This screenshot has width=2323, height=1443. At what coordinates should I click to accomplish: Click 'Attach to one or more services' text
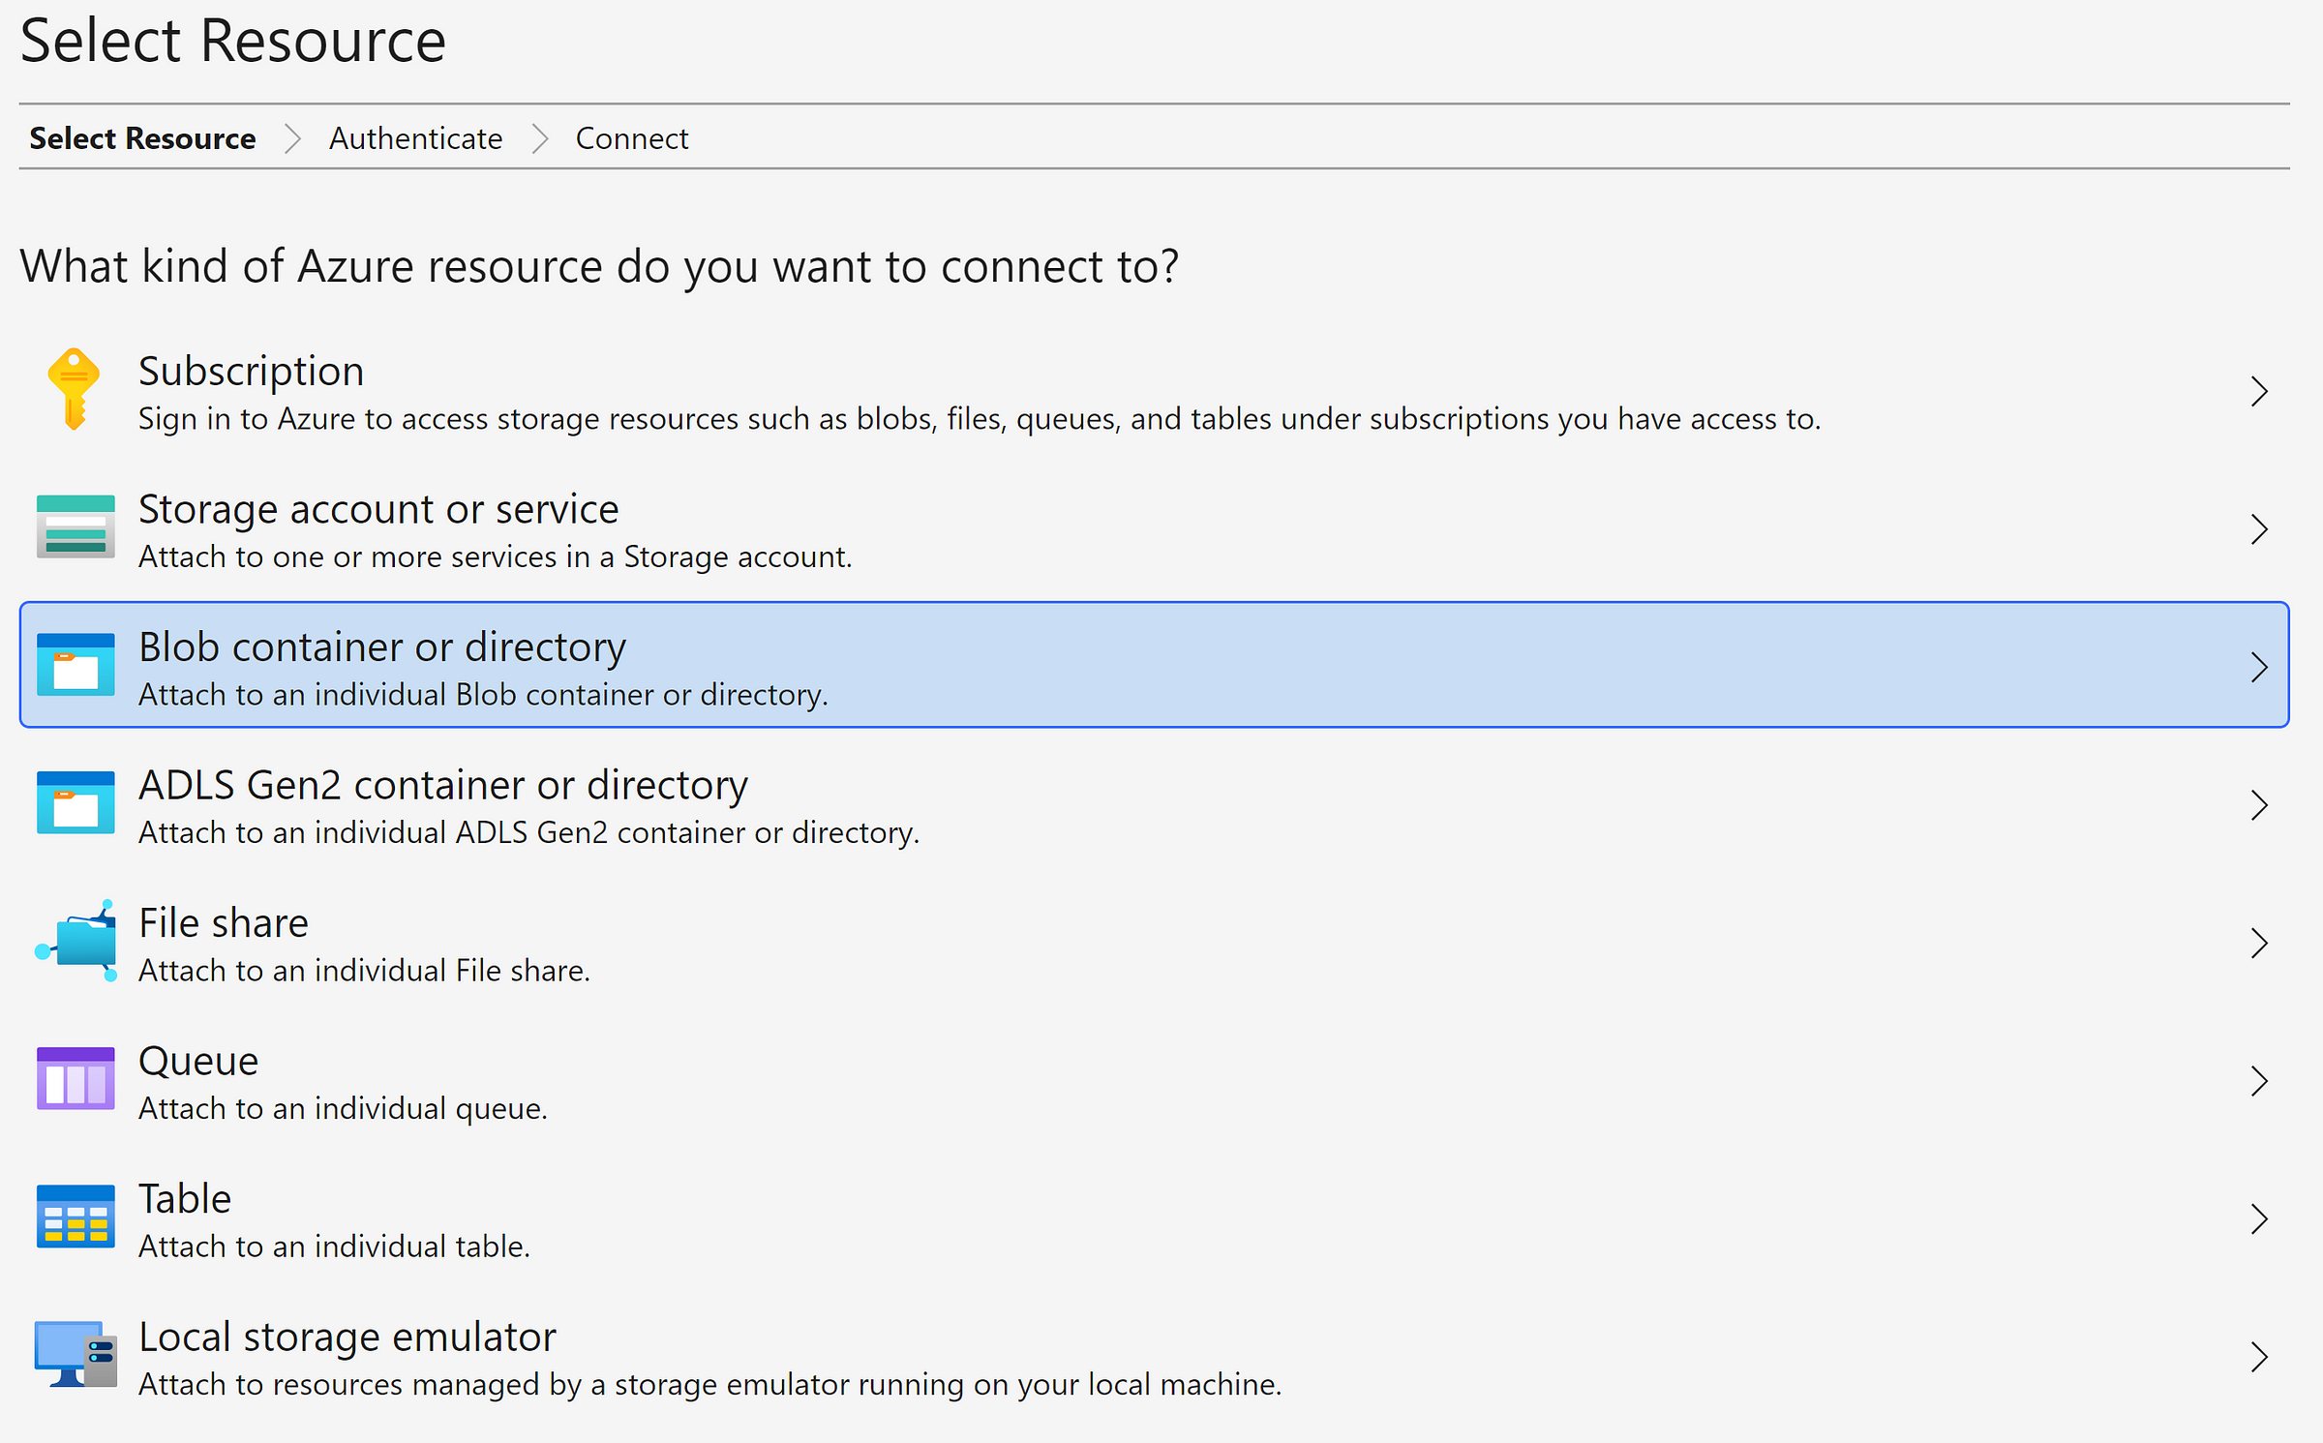496,557
